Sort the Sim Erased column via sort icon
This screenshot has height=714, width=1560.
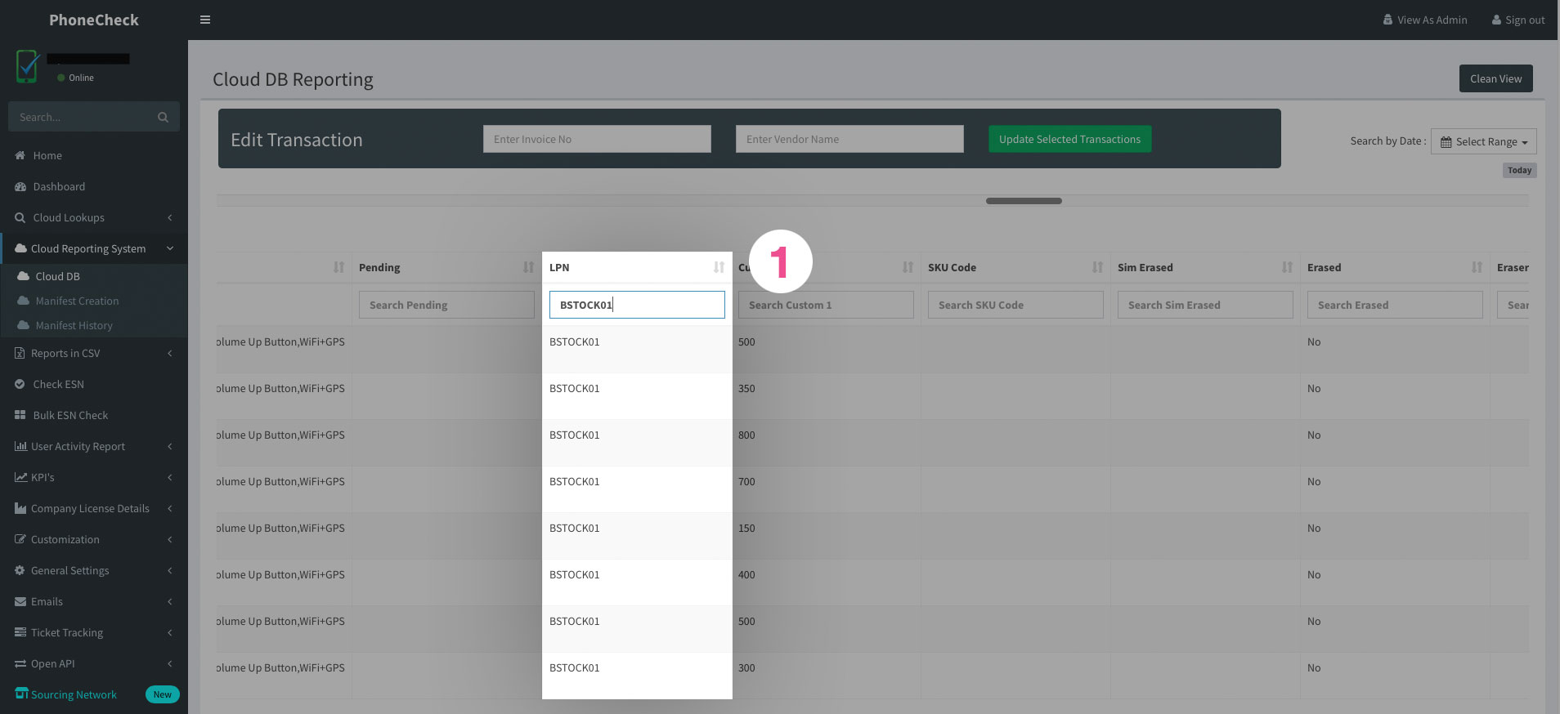[x=1287, y=267]
